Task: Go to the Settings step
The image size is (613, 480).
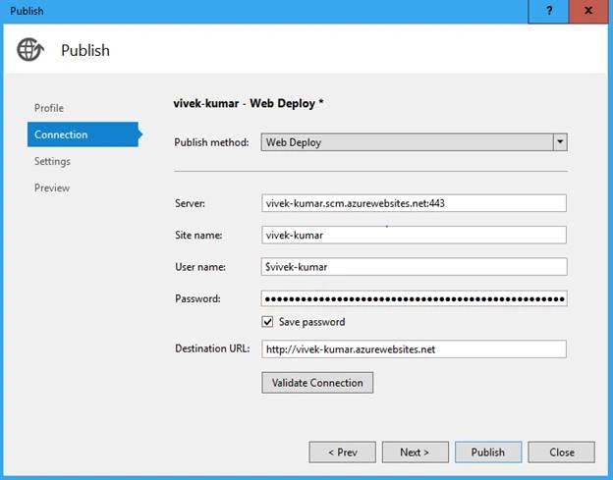Action: click(x=52, y=161)
